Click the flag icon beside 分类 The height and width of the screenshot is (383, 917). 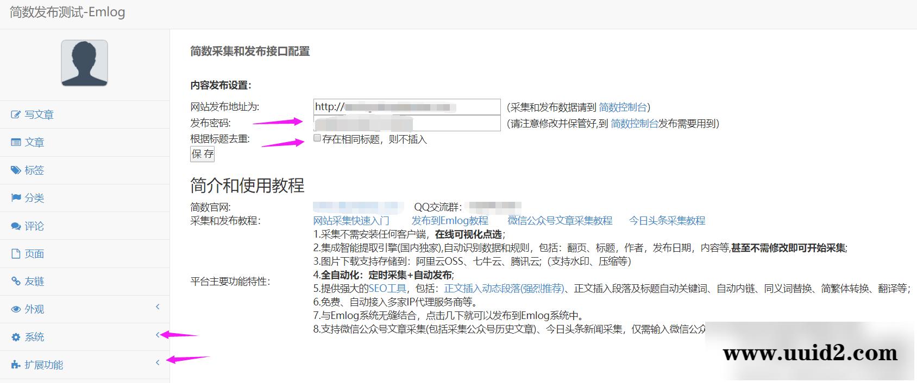pos(16,198)
